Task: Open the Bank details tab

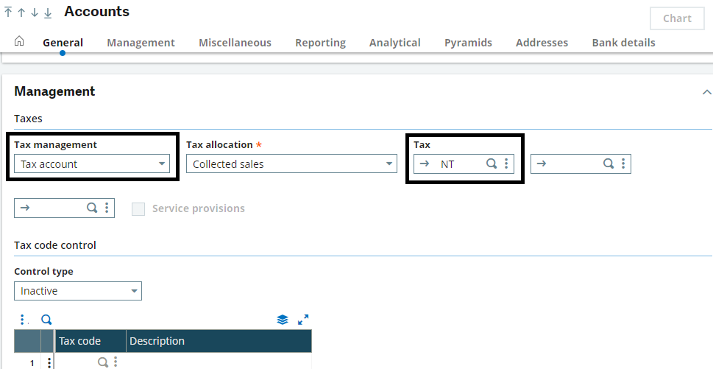Action: click(x=623, y=43)
